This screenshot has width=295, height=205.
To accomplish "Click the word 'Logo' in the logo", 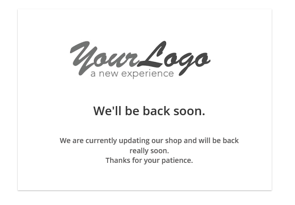I will [x=174, y=58].
